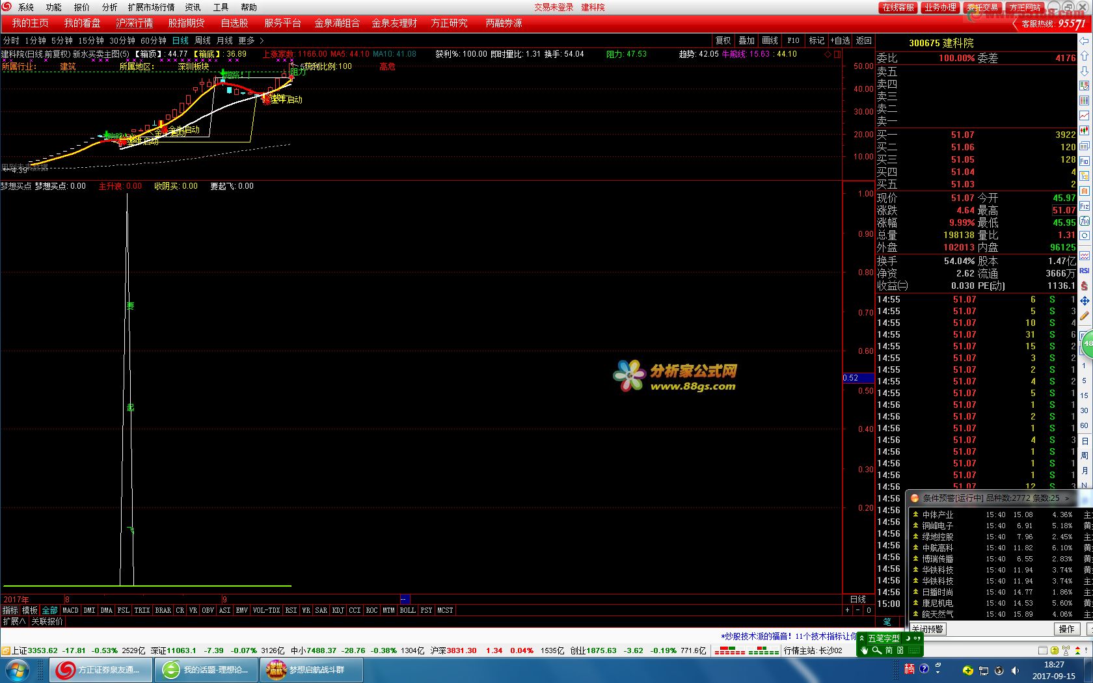
Task: Open the 工具 menu
Action: click(x=221, y=7)
